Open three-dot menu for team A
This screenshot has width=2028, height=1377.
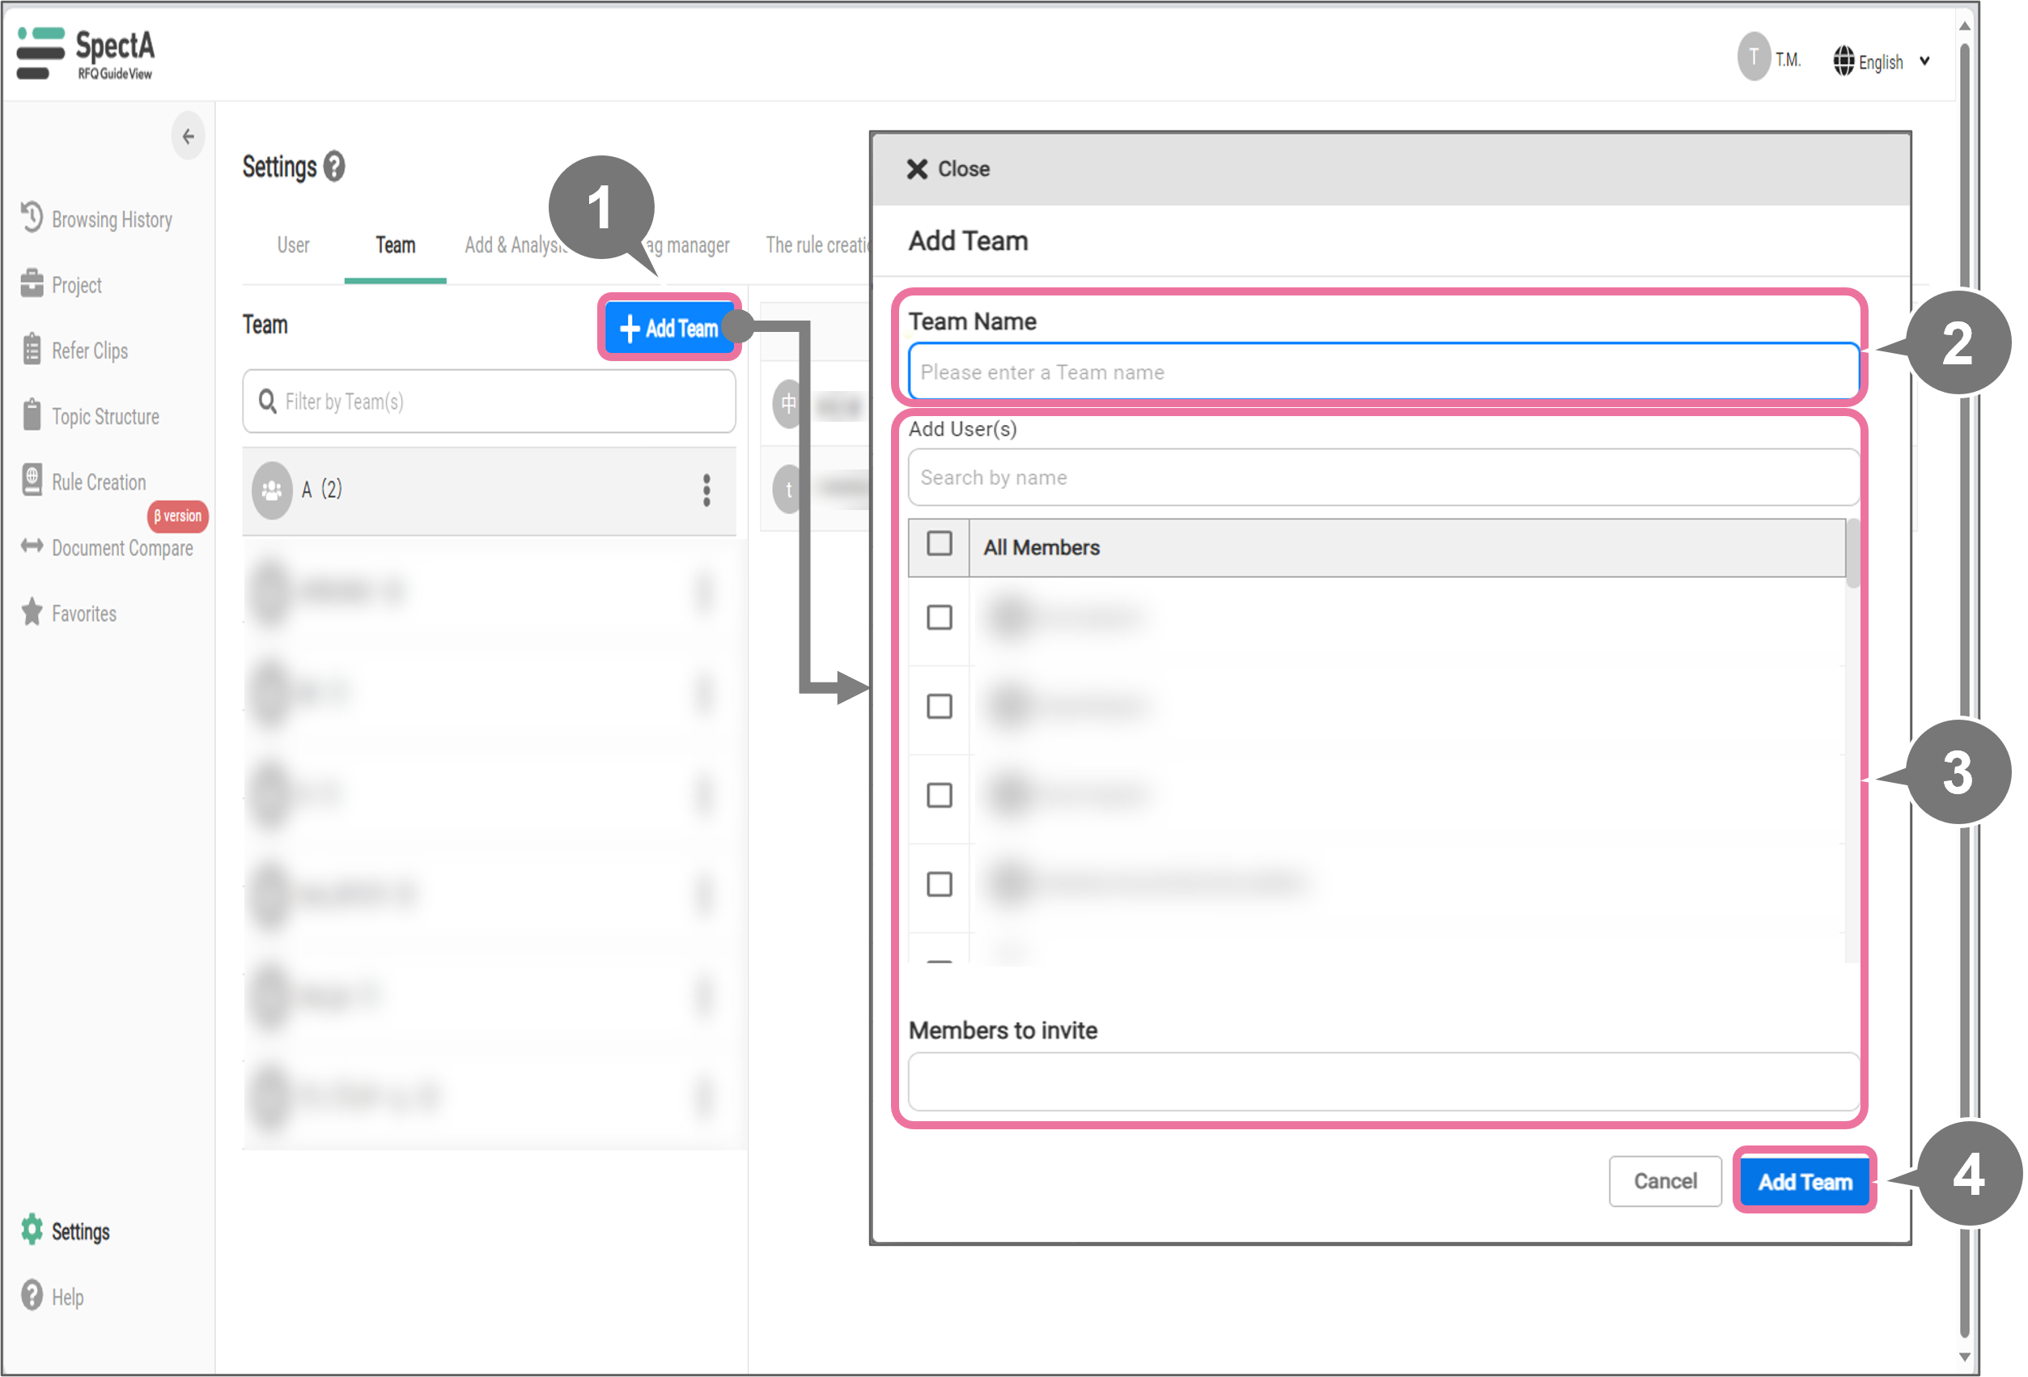pos(706,490)
